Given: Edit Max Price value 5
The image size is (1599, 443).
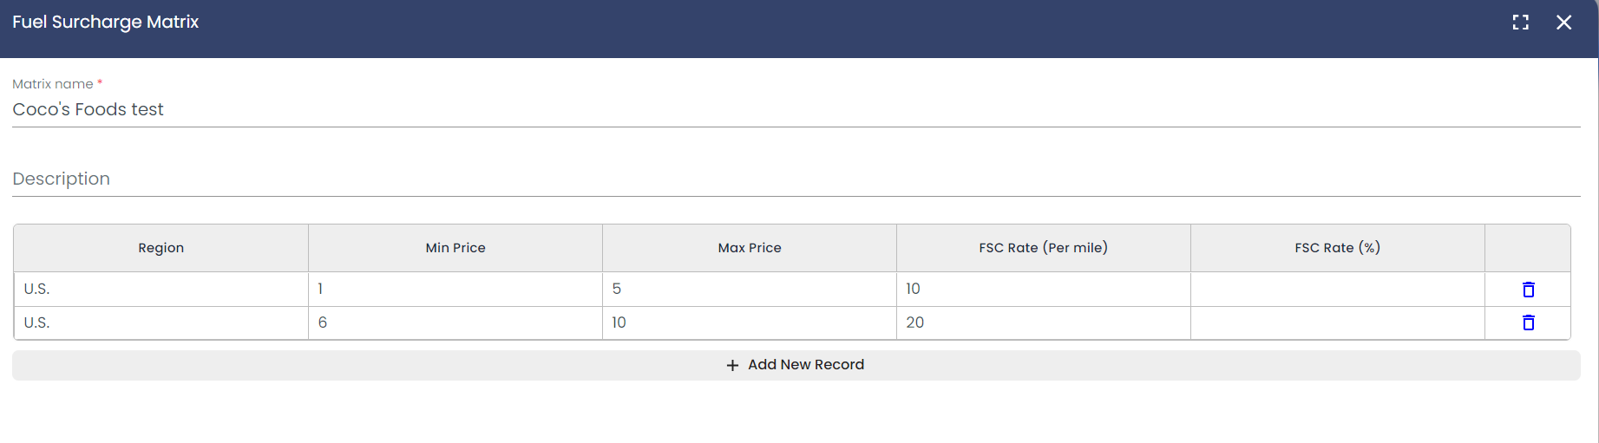Looking at the screenshot, I should point(749,290).
